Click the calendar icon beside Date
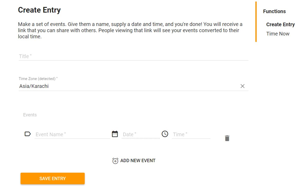This screenshot has width=308, height=194. pos(115,134)
